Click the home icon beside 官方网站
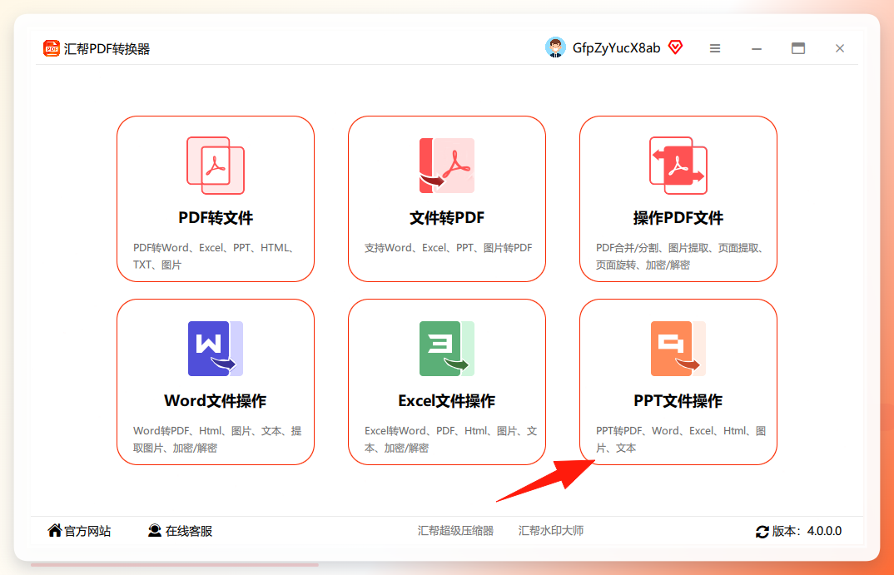Screen dimensions: 894x575 (x=55, y=531)
